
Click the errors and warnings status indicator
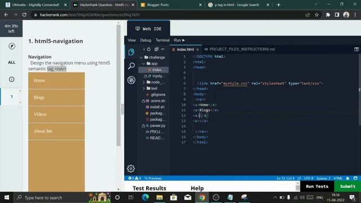click(135, 178)
